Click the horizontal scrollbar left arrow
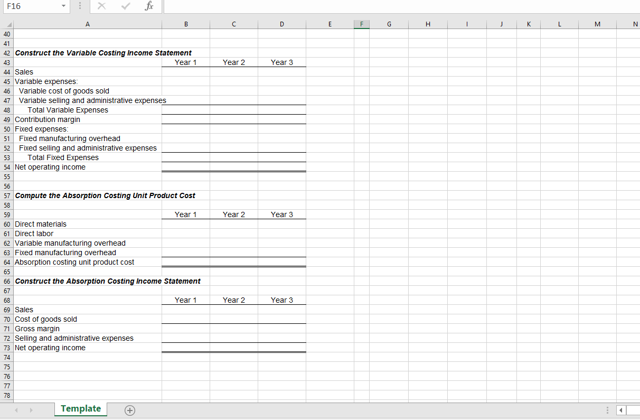Viewport: 640px width, 420px height. click(x=621, y=410)
